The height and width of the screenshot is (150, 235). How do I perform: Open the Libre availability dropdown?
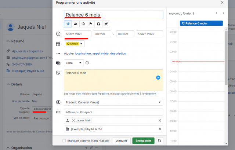pos(74,63)
